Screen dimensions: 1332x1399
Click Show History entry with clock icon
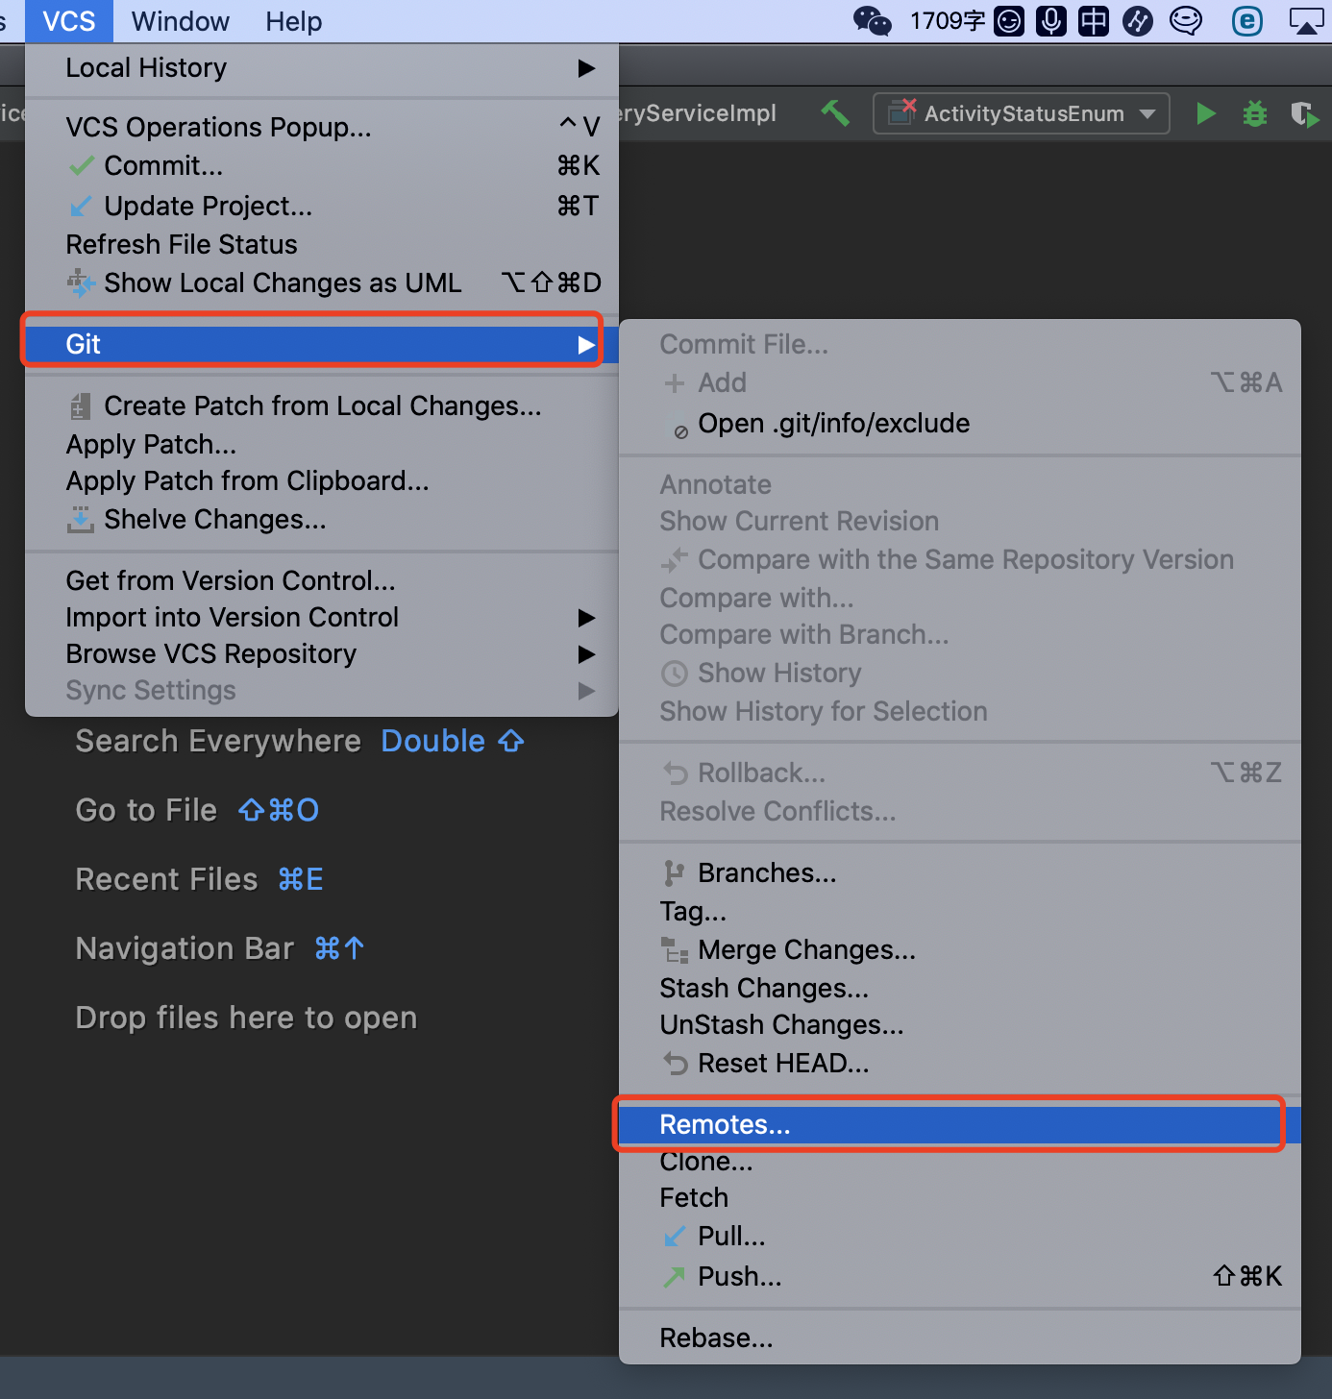[960, 673]
